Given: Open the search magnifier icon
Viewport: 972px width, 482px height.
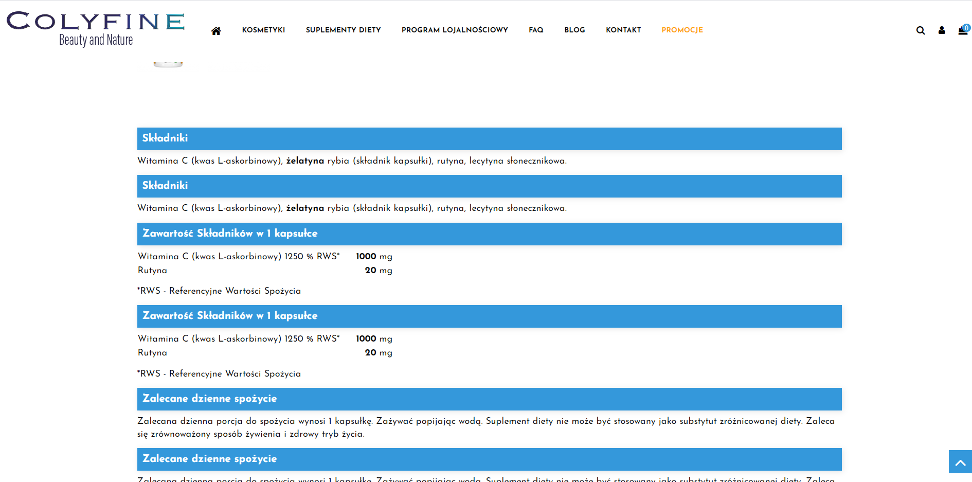Looking at the screenshot, I should 921,30.
